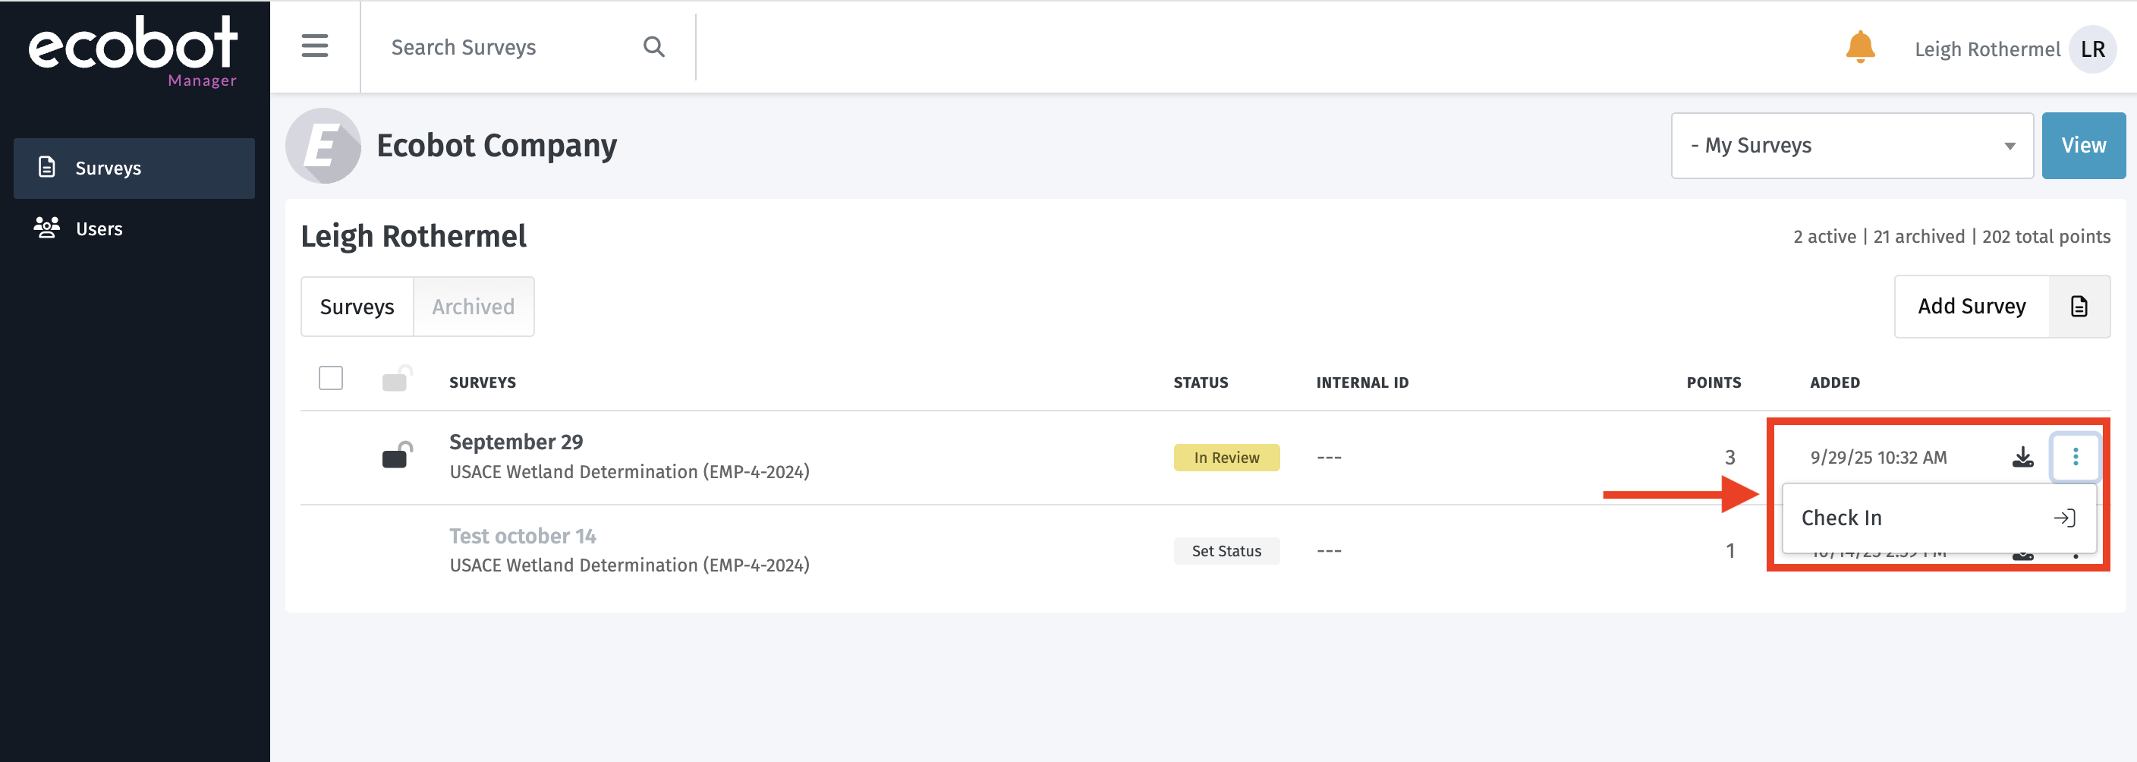Click the search magnifier icon
Screen dimensions: 2137x762
click(x=653, y=47)
